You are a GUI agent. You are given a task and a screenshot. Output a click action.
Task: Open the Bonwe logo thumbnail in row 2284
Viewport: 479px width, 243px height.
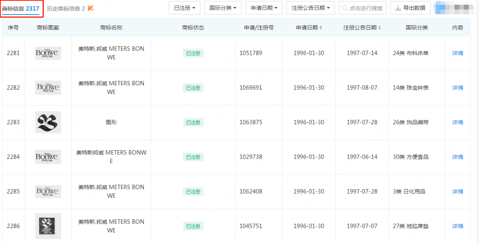(x=48, y=157)
